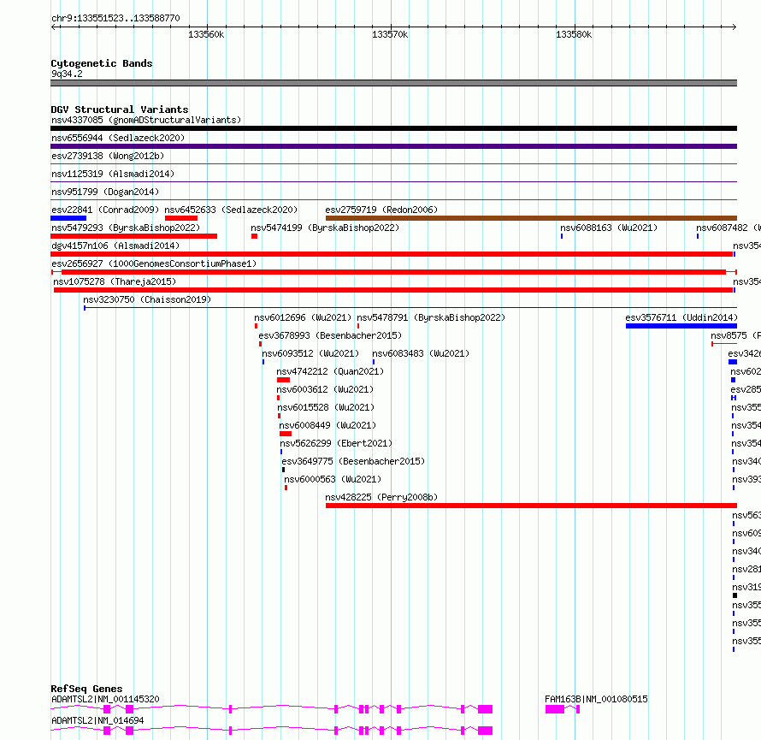Click the nsv6087482 variant label
Viewport: 761px width, 740px height.
click(x=728, y=228)
